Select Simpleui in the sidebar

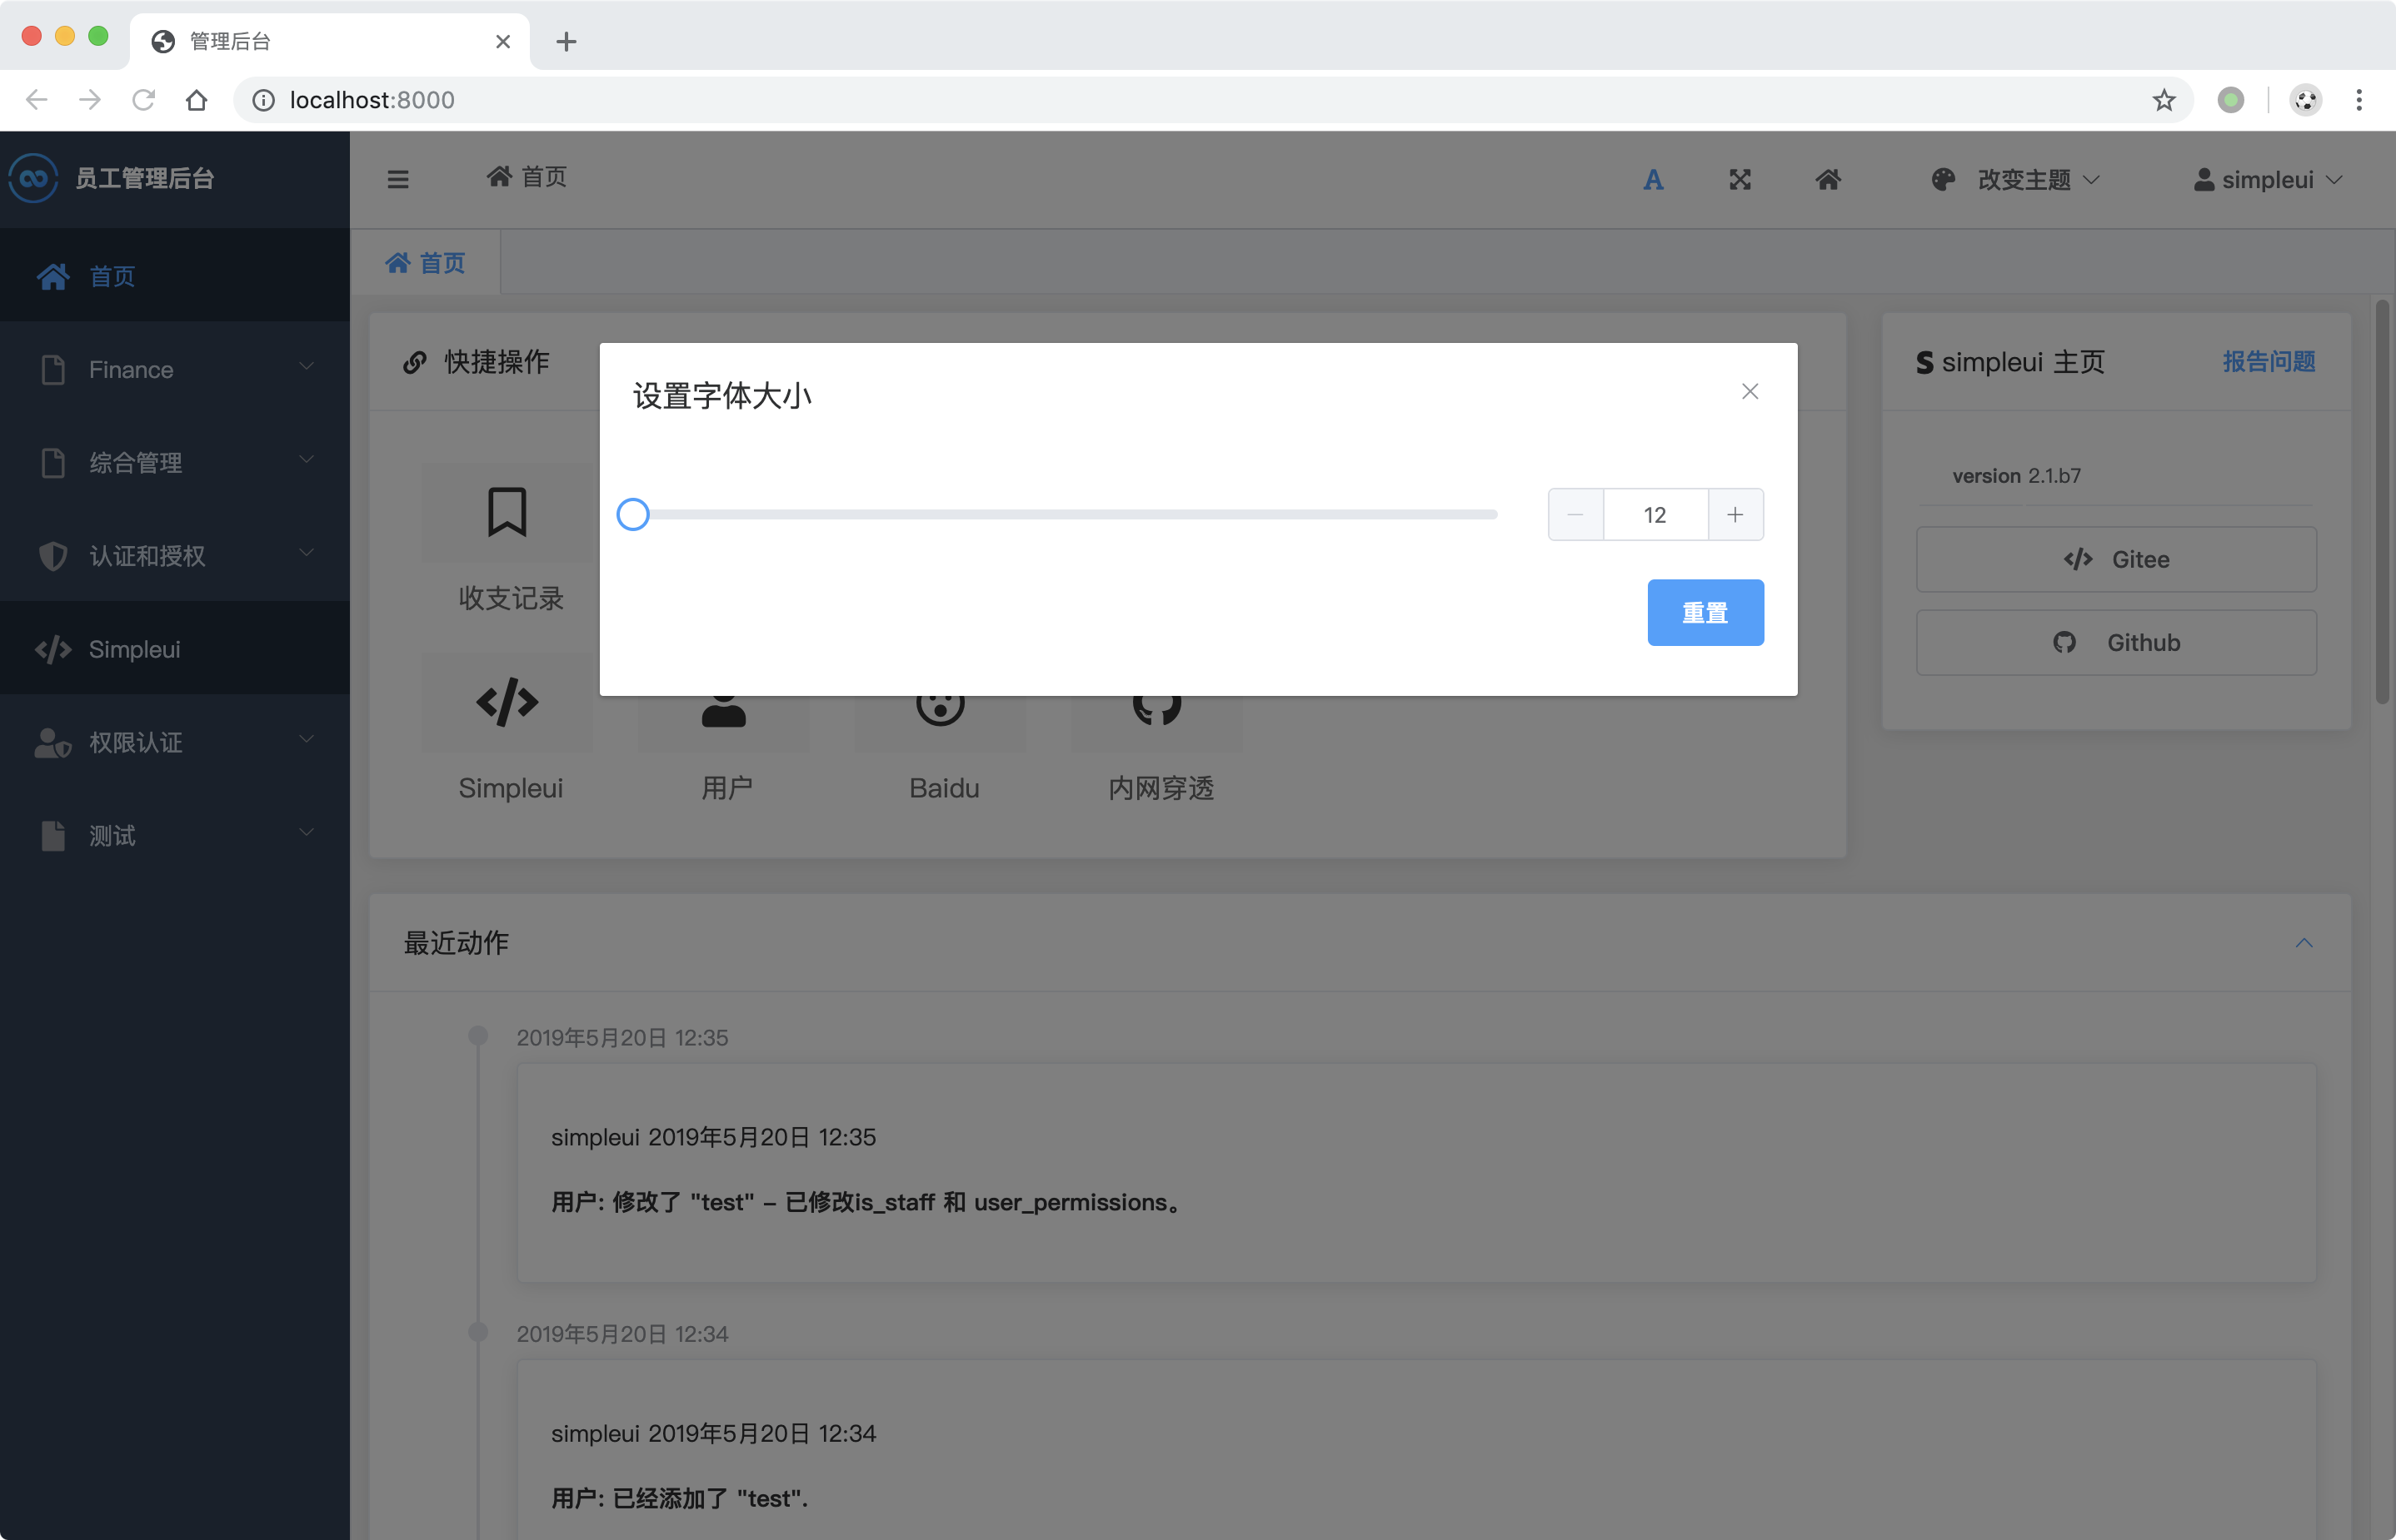(135, 649)
